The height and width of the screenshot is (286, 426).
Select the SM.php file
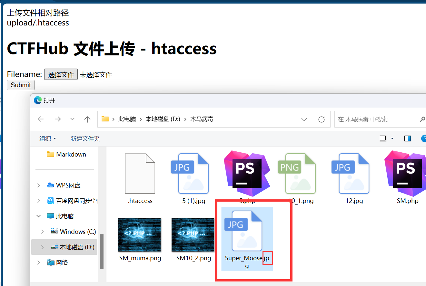(408, 174)
